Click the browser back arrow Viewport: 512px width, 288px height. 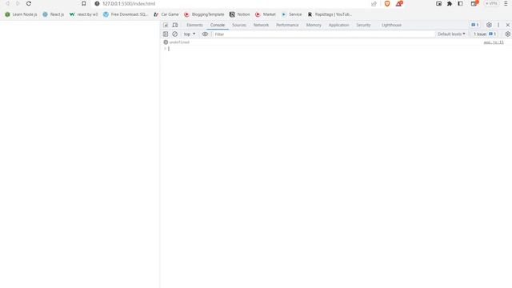(x=7, y=3)
